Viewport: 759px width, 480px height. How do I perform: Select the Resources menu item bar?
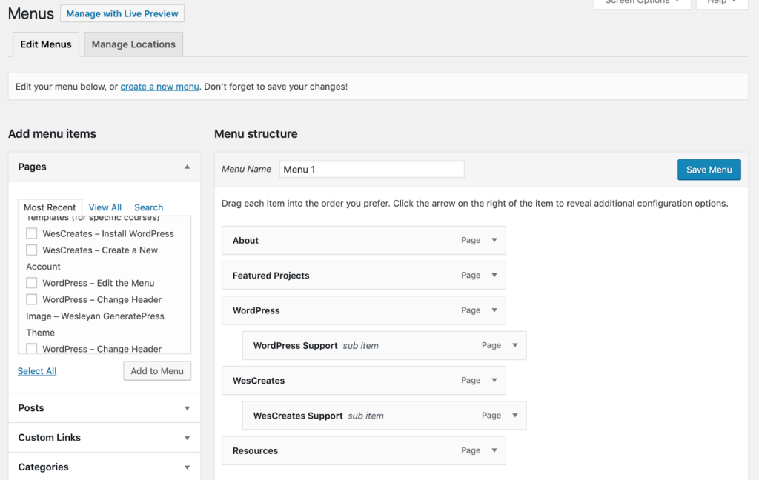pos(363,450)
